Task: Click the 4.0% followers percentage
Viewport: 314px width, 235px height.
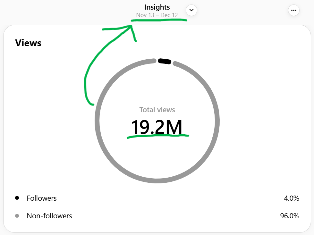Action: point(291,198)
